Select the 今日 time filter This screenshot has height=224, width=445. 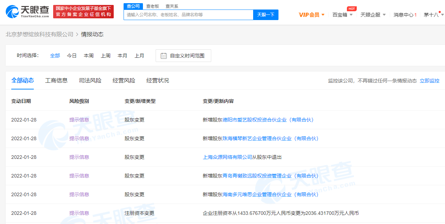point(72,56)
